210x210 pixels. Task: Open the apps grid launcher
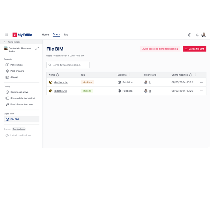[x=7, y=35]
